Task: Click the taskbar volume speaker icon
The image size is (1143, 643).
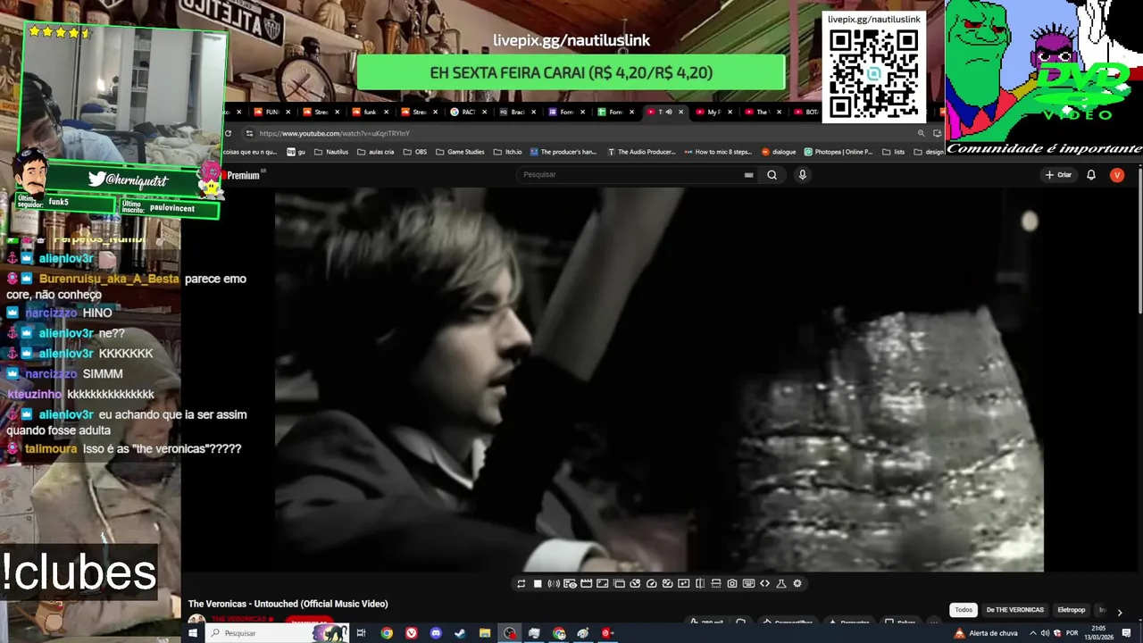Action: click(x=1045, y=633)
